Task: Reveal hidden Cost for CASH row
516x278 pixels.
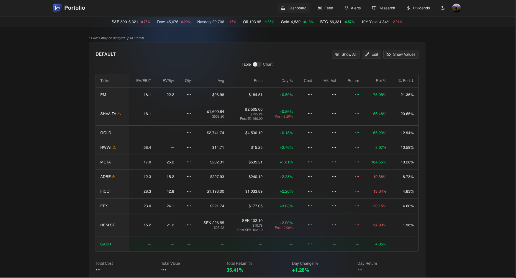Action: 310,244
